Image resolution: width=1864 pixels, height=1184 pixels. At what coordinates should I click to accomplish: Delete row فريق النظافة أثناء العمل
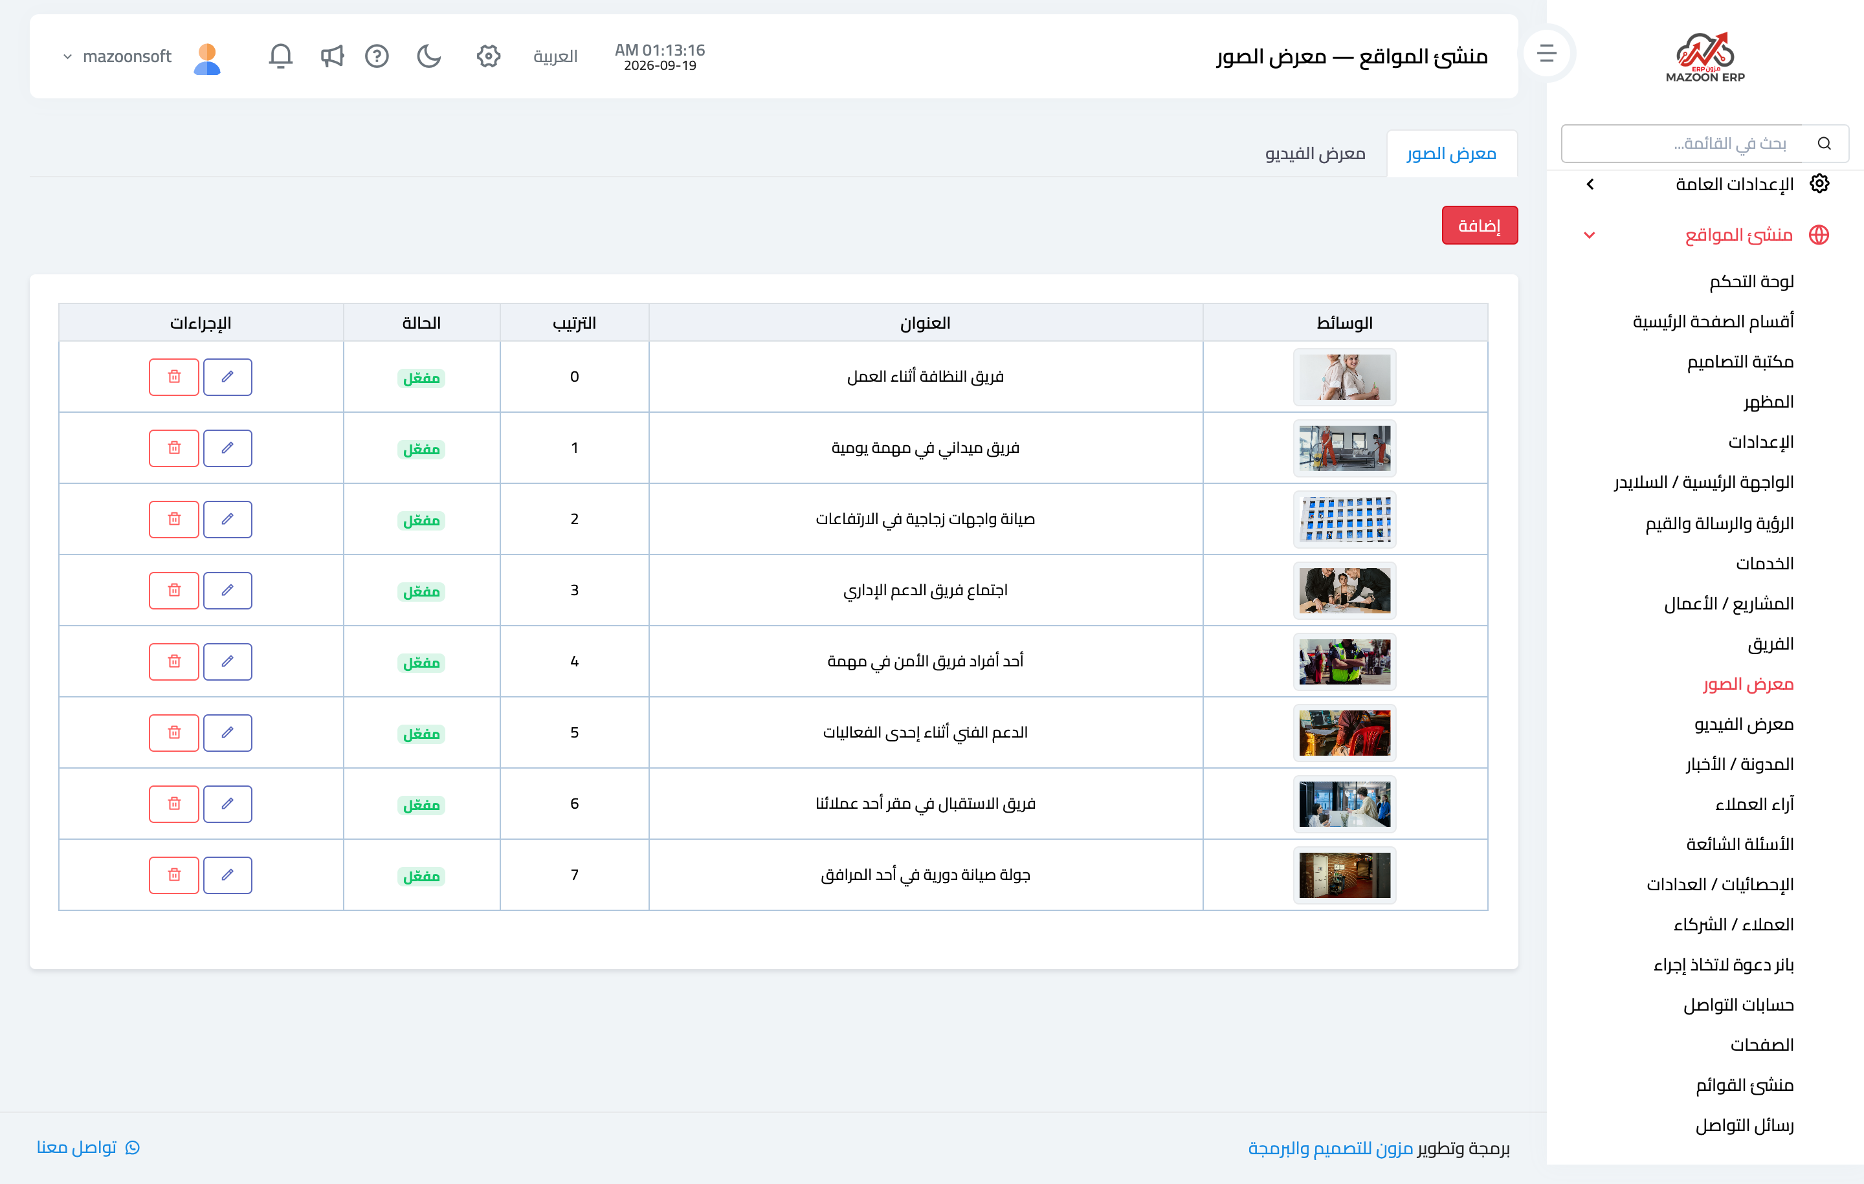(174, 377)
